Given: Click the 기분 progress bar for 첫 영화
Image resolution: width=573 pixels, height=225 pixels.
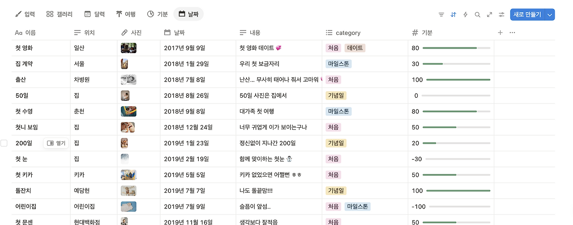Looking at the screenshot, I should pyautogui.click(x=456, y=48).
